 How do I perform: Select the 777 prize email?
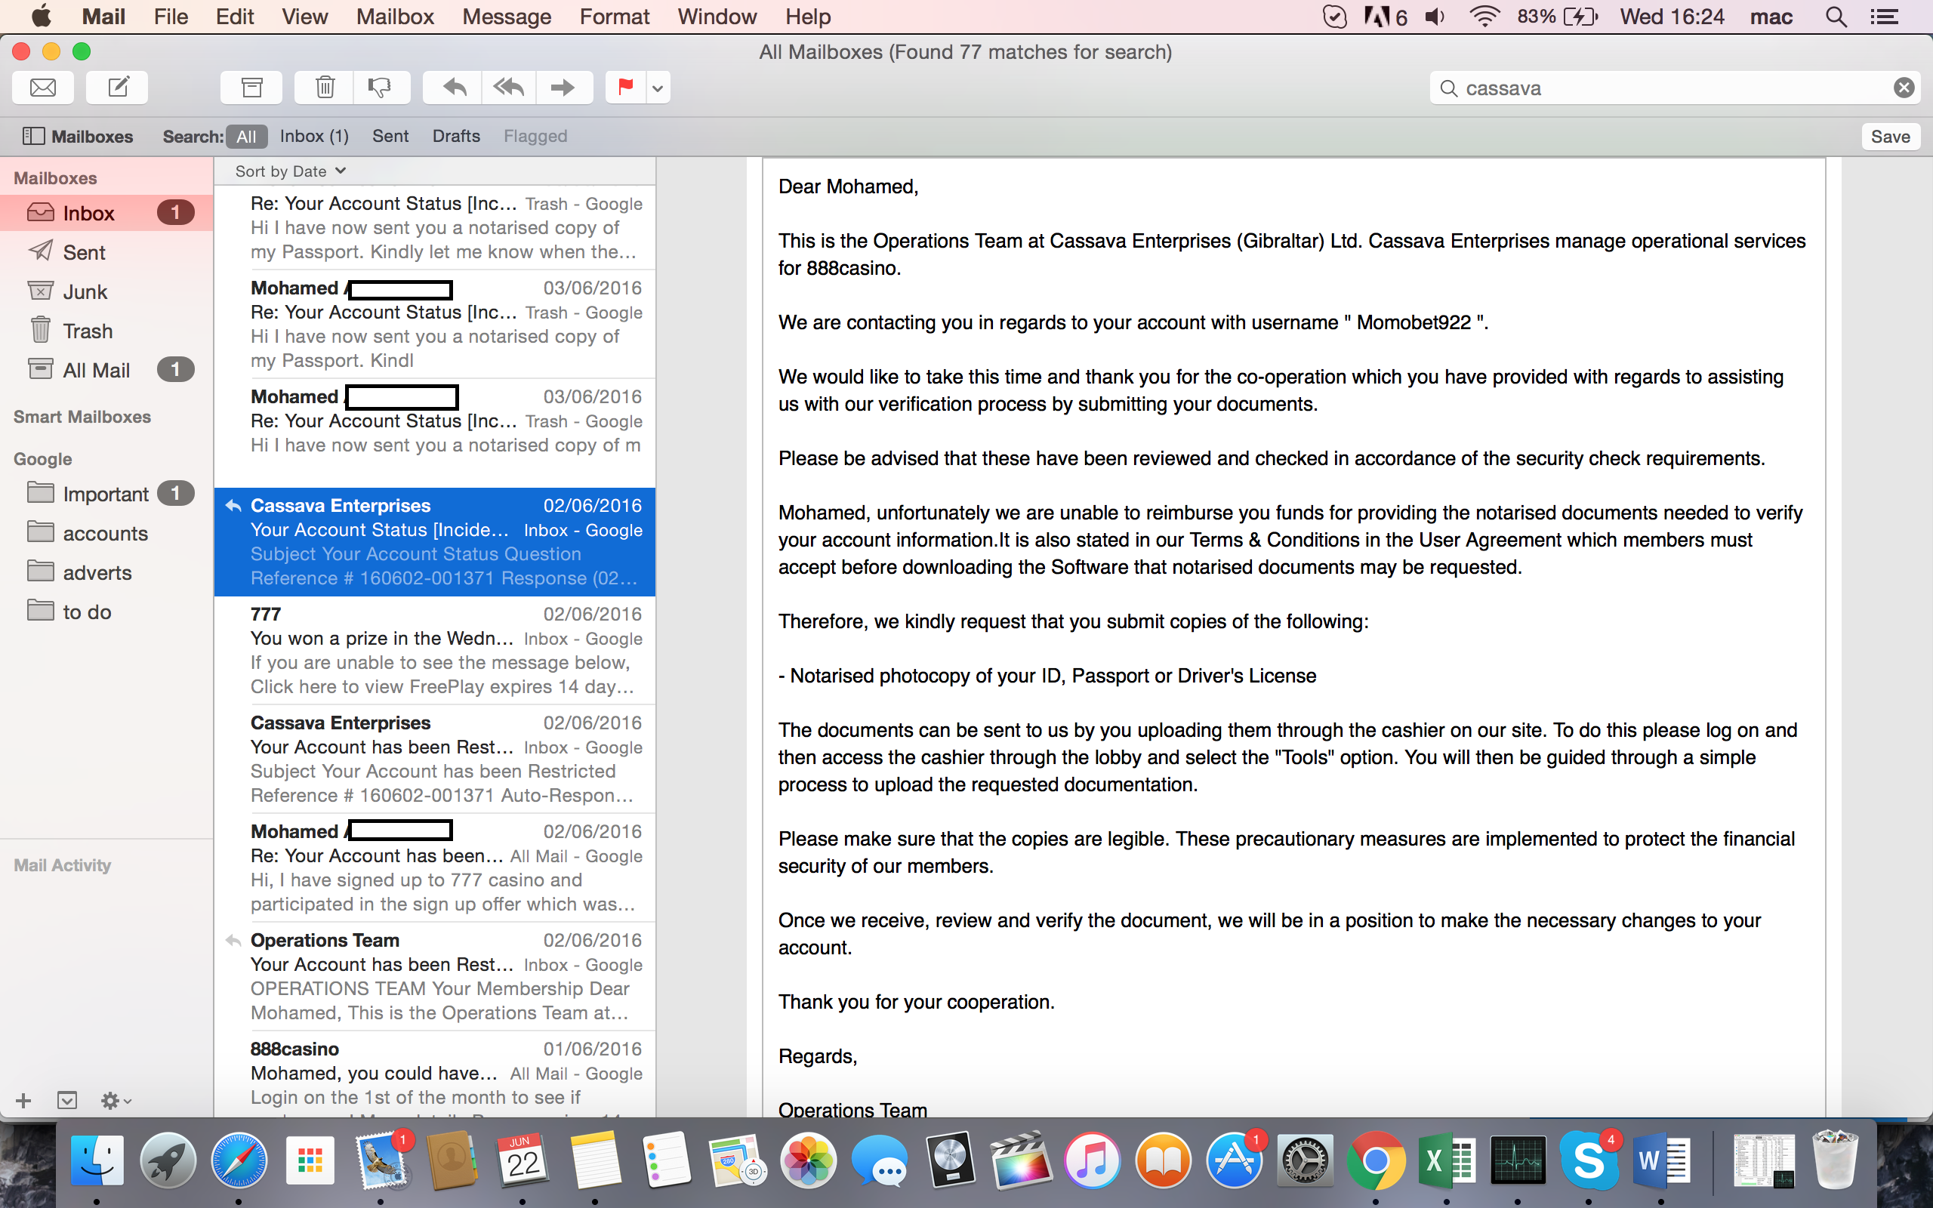point(436,650)
